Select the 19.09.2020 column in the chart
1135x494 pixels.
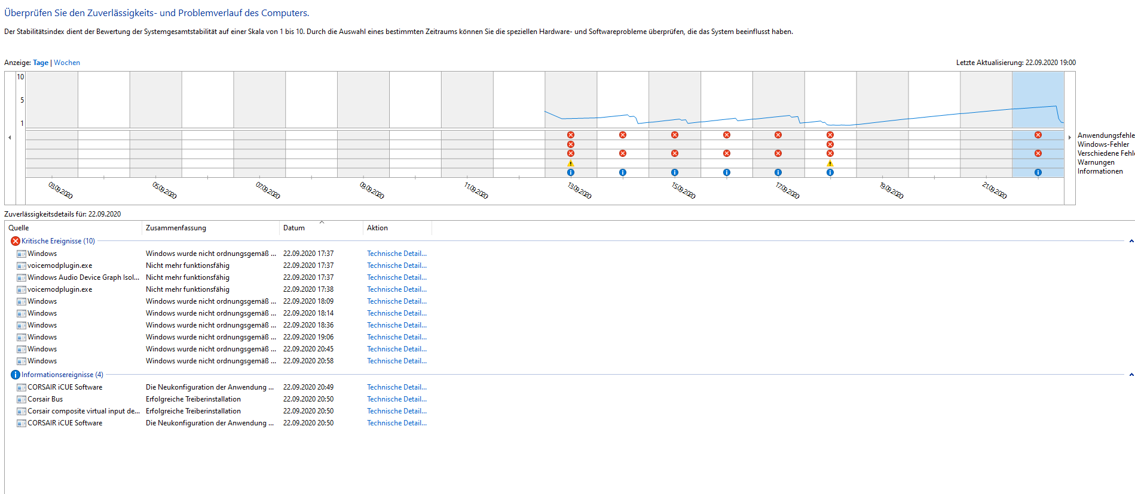882,124
